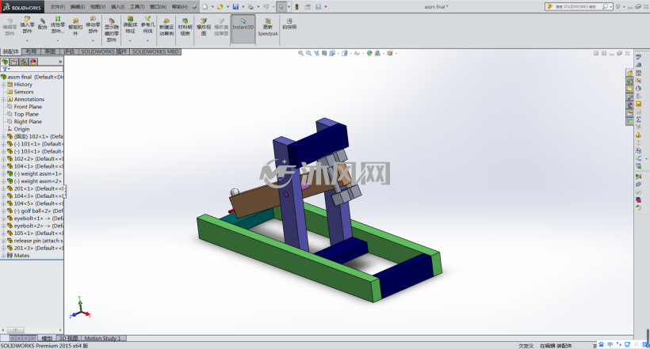650x349 pixels.
Task: Select Front Plane in feature tree
Action: click(28, 107)
